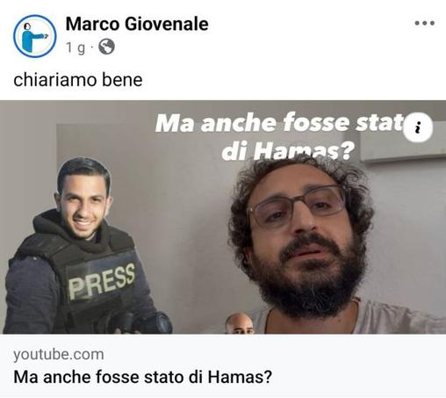Click the Marco Giovenale author name
446x398 pixels.
[x=137, y=24]
